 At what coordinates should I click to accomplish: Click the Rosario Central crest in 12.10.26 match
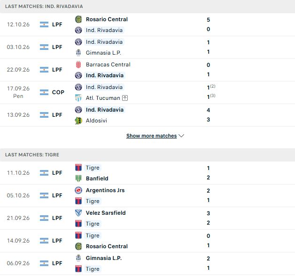point(78,19)
